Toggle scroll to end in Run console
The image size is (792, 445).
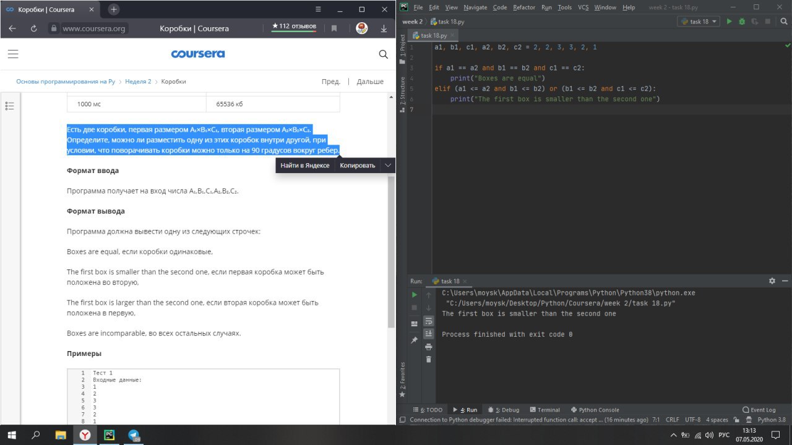(x=428, y=334)
